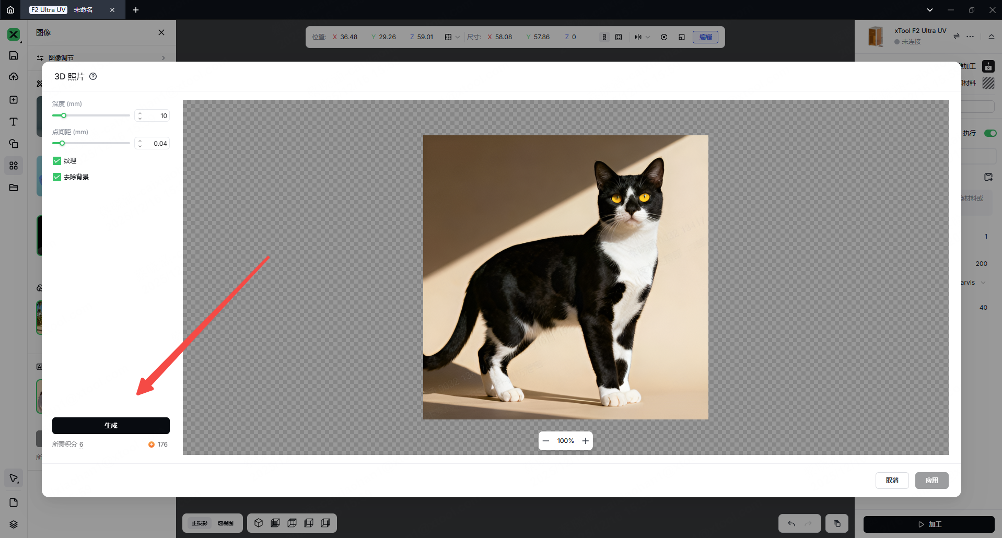Open the title bar dropdown chevron
Viewport: 1002px width, 538px height.
(x=930, y=10)
